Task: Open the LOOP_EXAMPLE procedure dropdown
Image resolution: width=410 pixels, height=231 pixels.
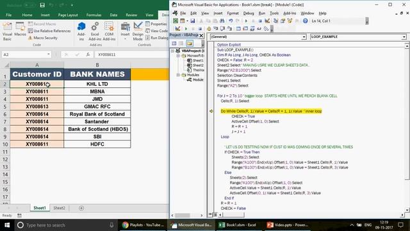Action: click(404, 37)
